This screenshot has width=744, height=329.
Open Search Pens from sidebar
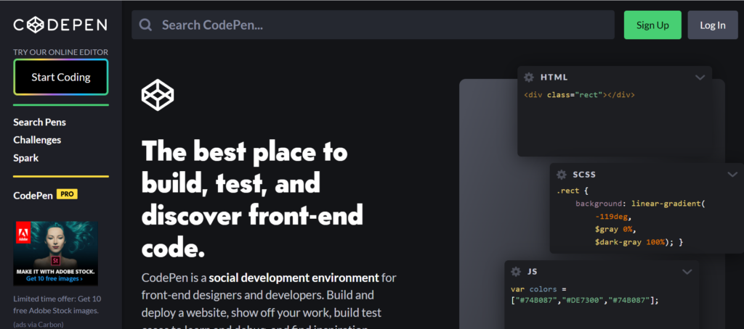point(39,122)
